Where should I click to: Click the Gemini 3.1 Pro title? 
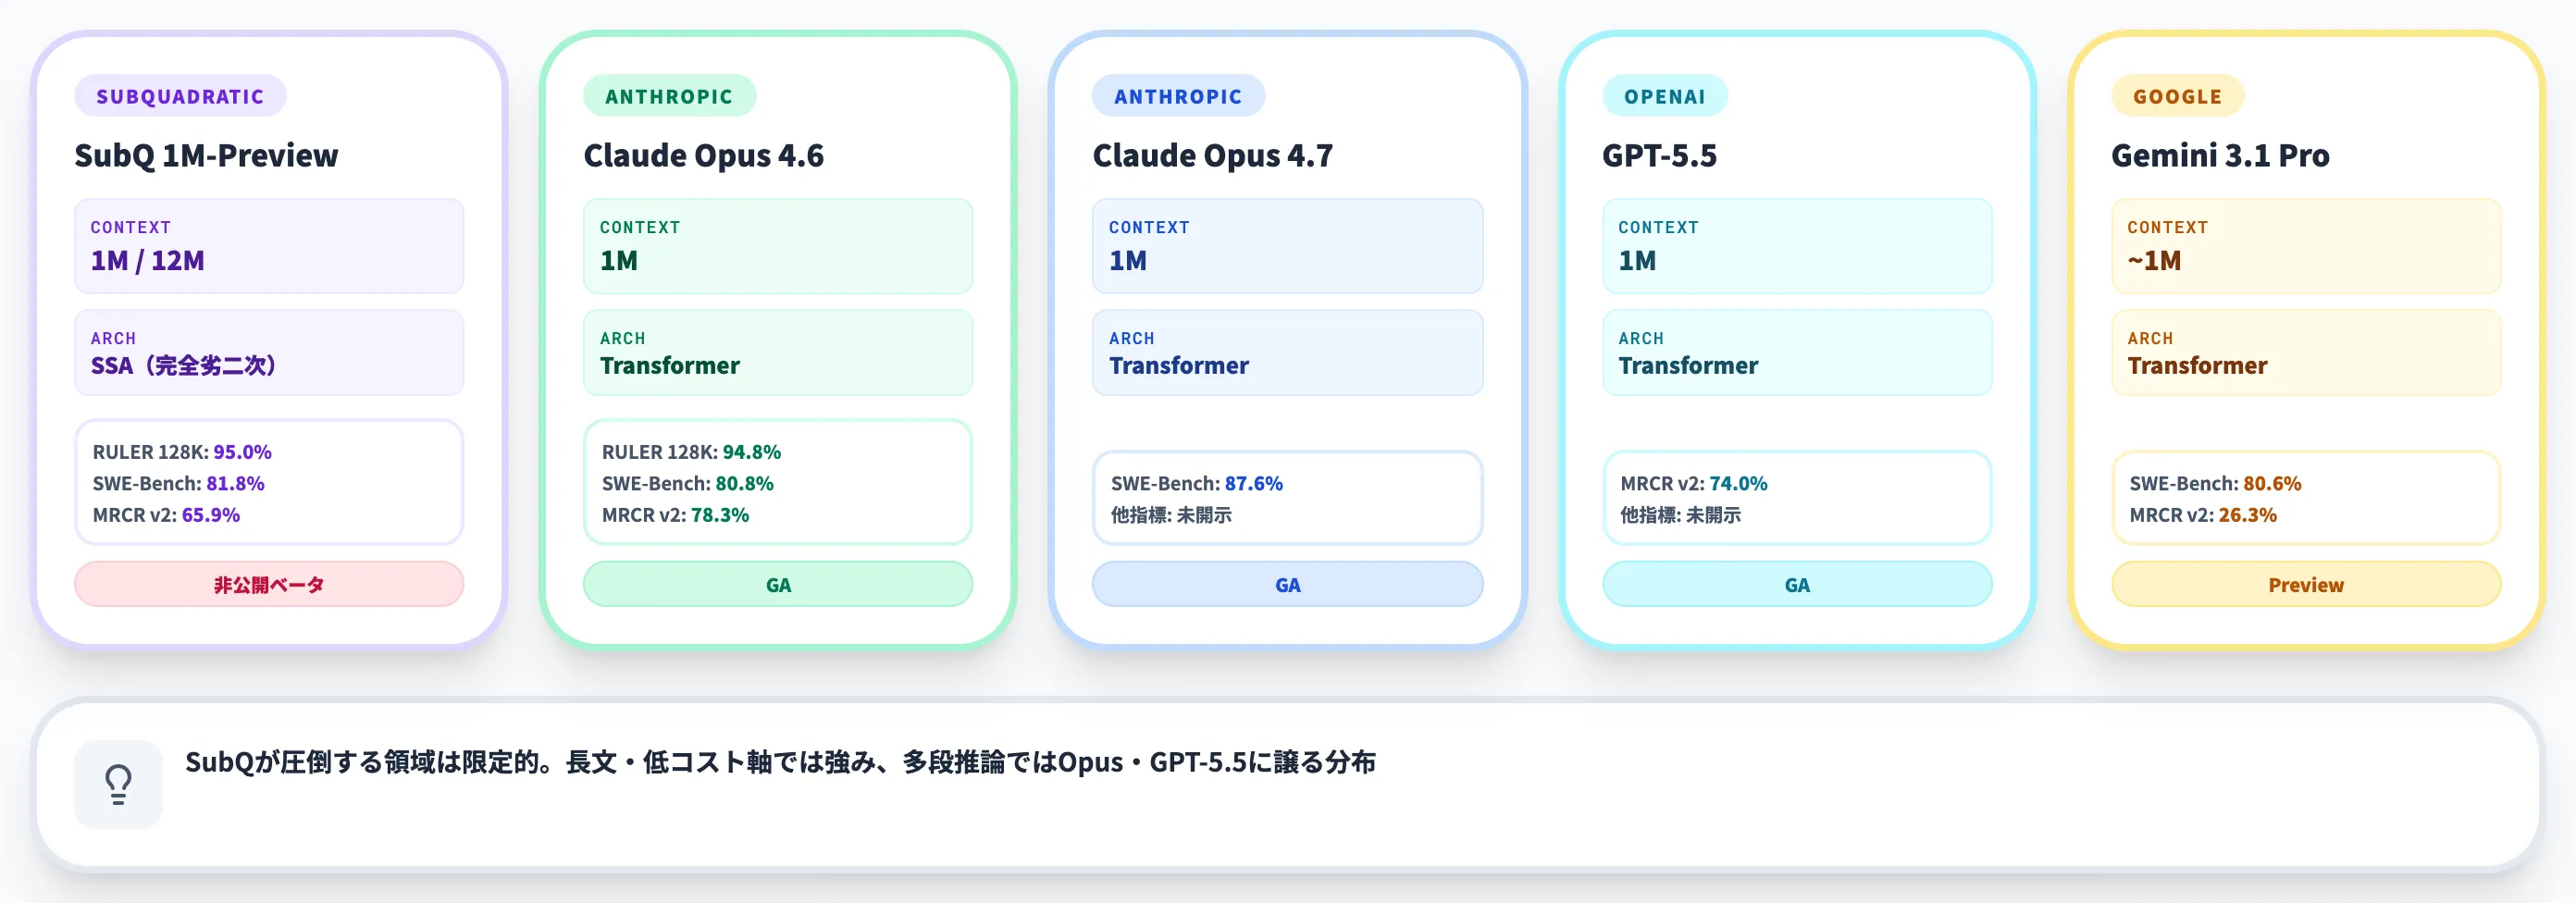tap(2221, 155)
